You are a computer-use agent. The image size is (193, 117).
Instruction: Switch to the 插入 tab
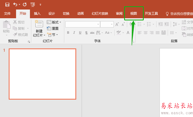(x=37, y=14)
